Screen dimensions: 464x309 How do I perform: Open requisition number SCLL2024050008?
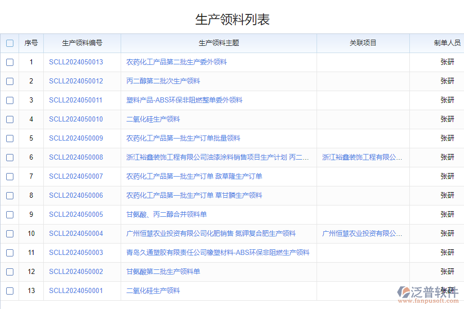pos(76,158)
